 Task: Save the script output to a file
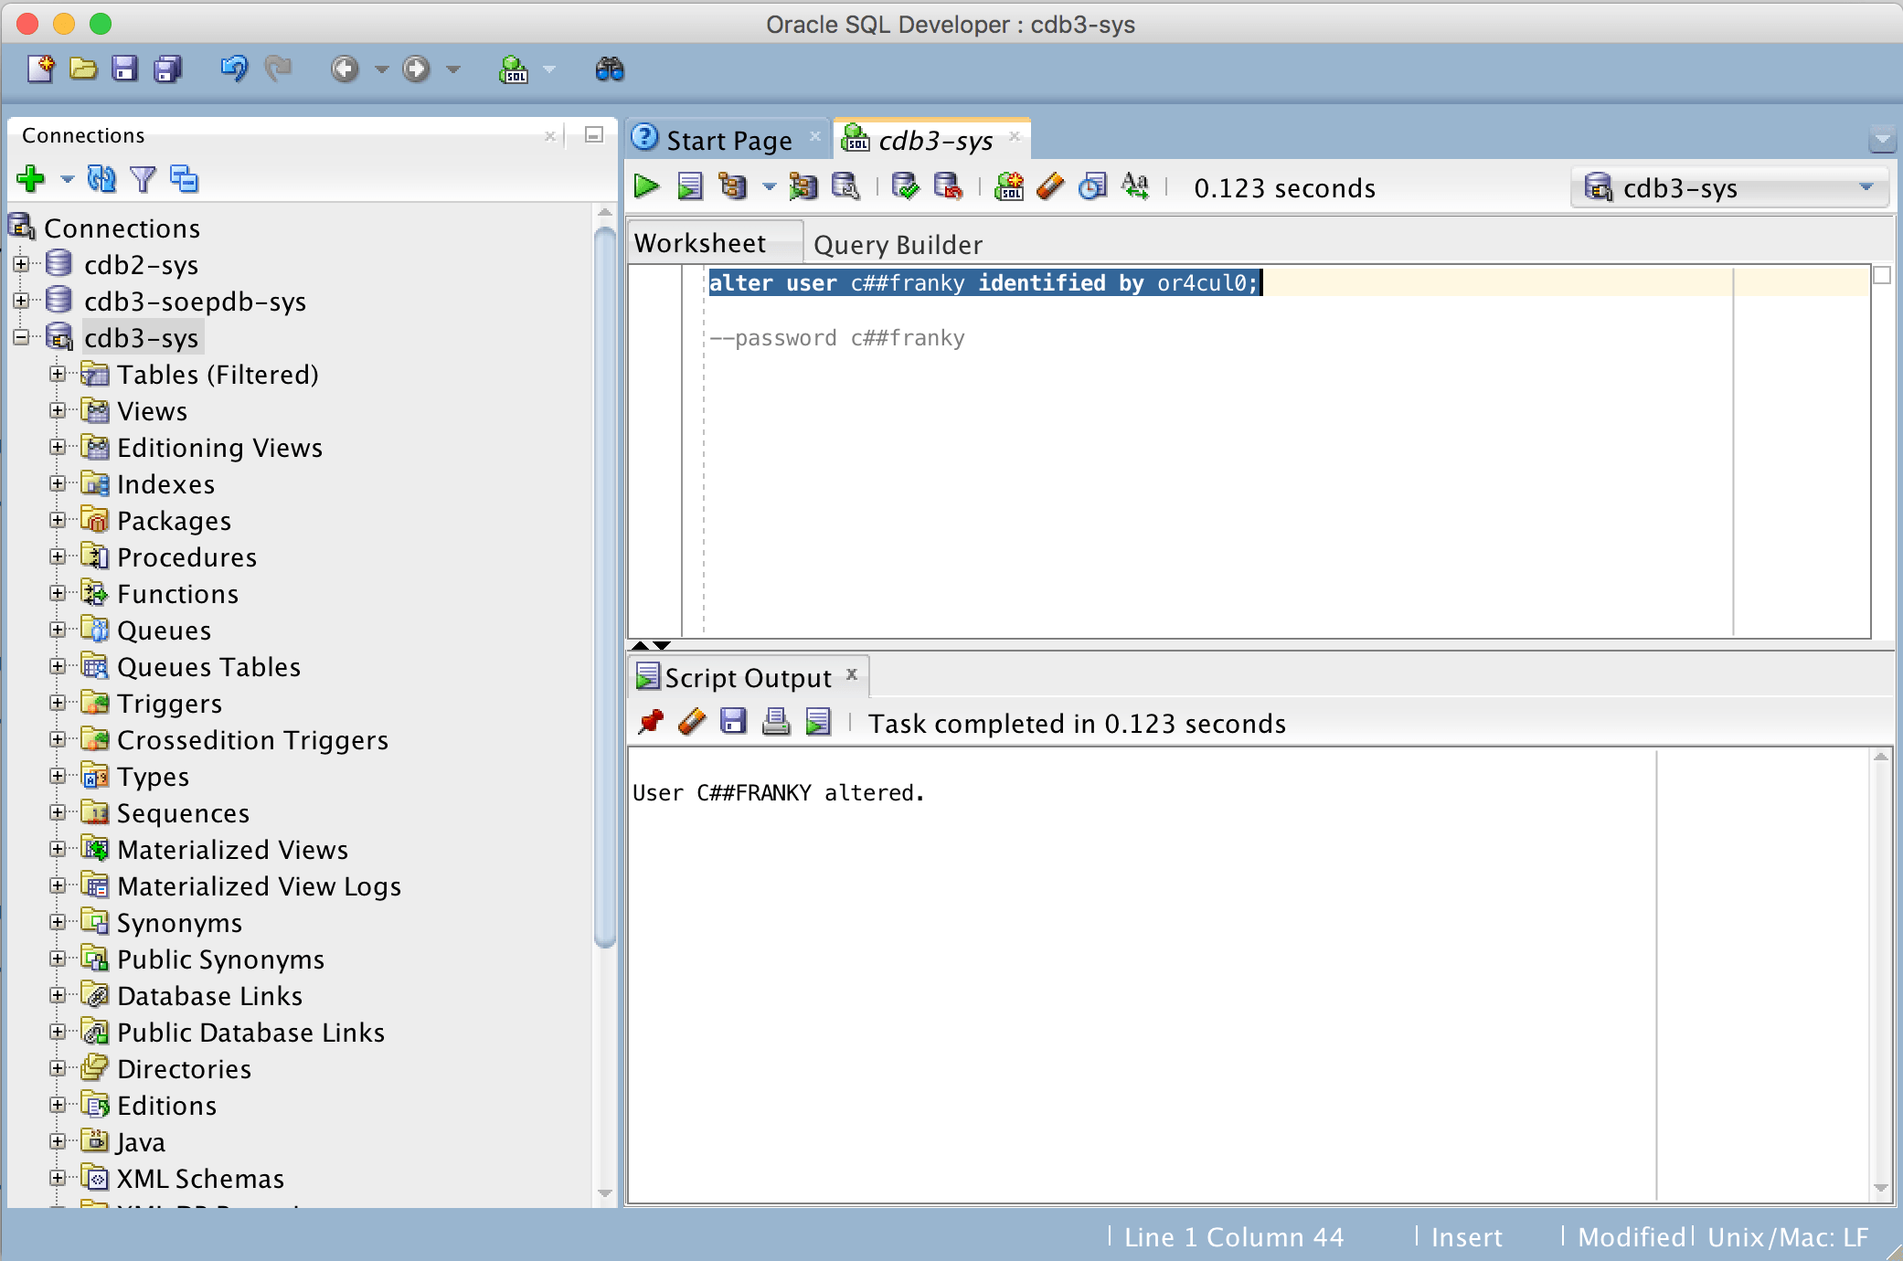[x=732, y=722]
